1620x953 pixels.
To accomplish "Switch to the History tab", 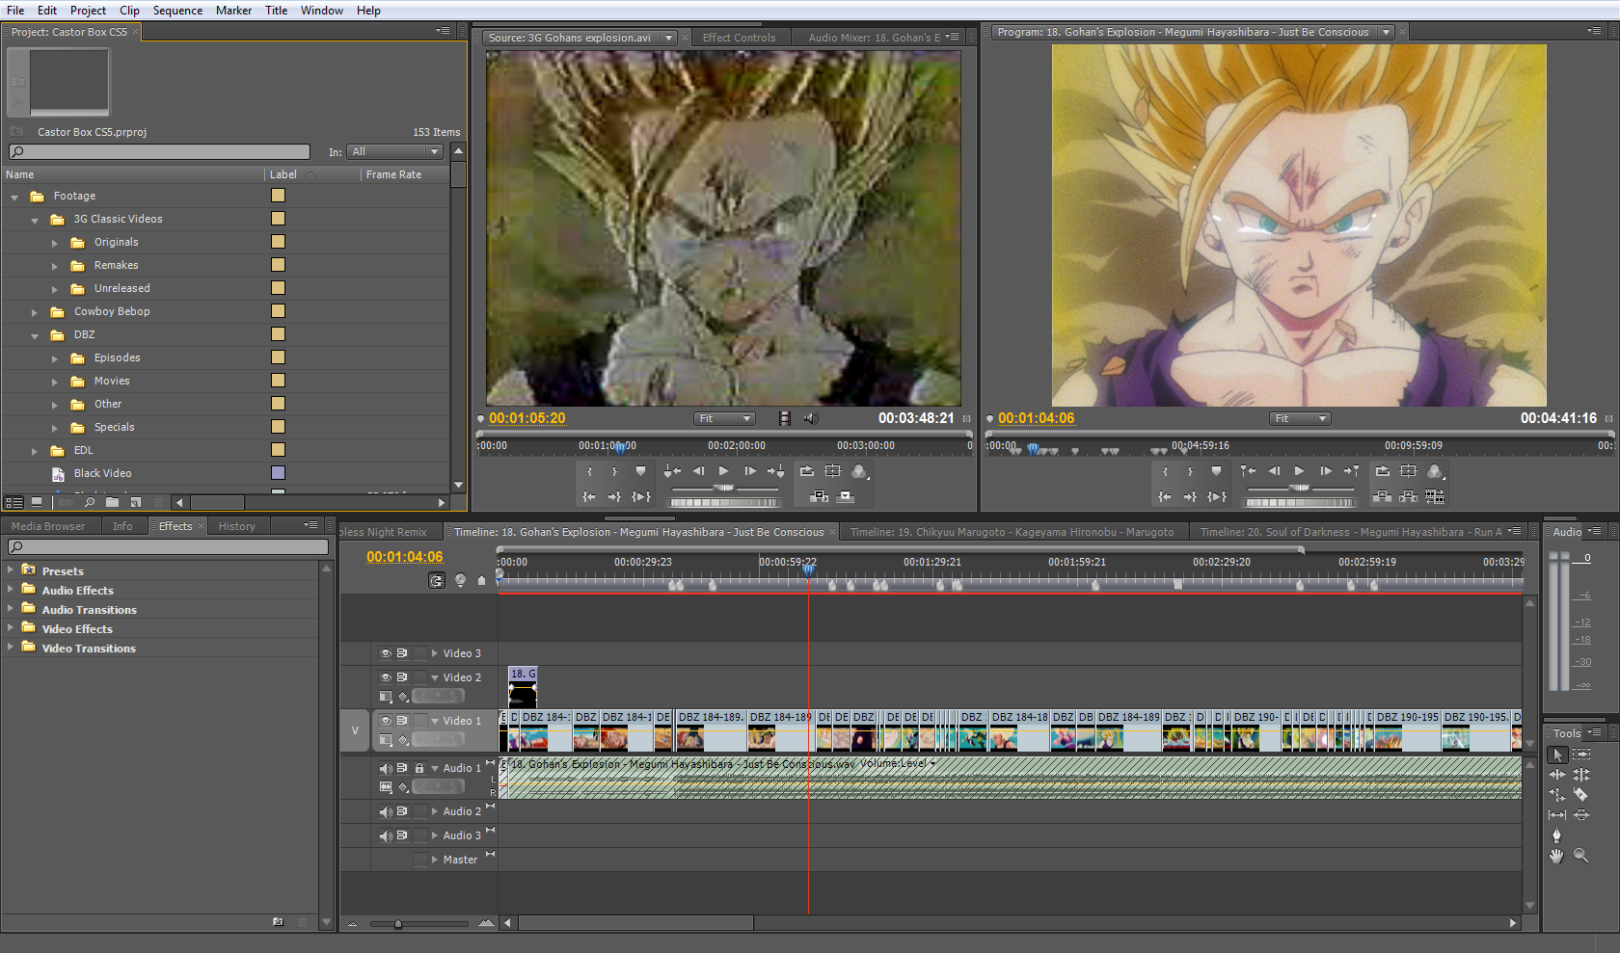I will (x=236, y=526).
